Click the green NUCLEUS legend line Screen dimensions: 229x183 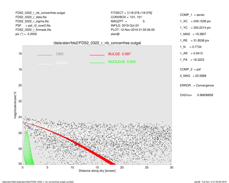(97, 63)
